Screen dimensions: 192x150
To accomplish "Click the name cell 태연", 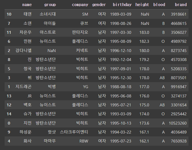I will [x=27, y=14].
